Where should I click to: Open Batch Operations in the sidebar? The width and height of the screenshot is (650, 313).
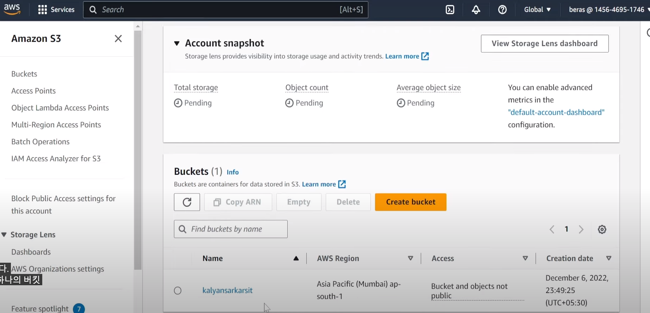tap(40, 141)
